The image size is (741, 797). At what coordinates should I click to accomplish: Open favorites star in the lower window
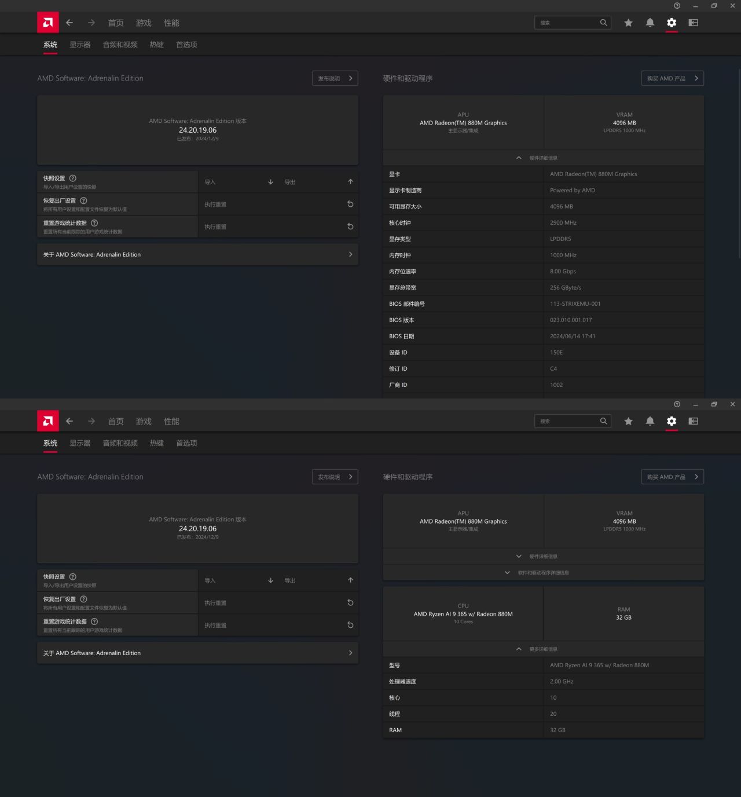[x=628, y=421]
